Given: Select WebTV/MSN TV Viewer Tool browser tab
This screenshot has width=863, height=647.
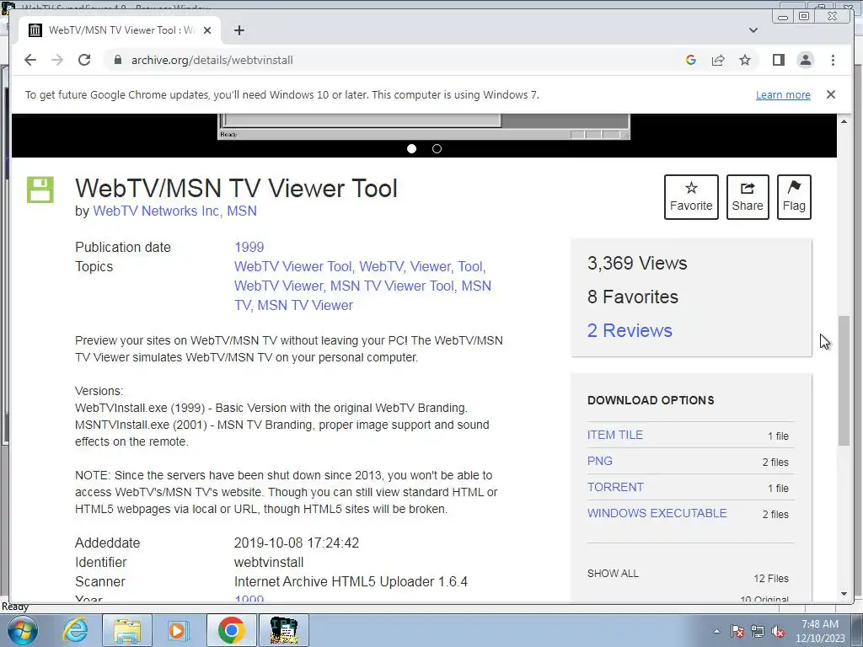Looking at the screenshot, I should 120,30.
